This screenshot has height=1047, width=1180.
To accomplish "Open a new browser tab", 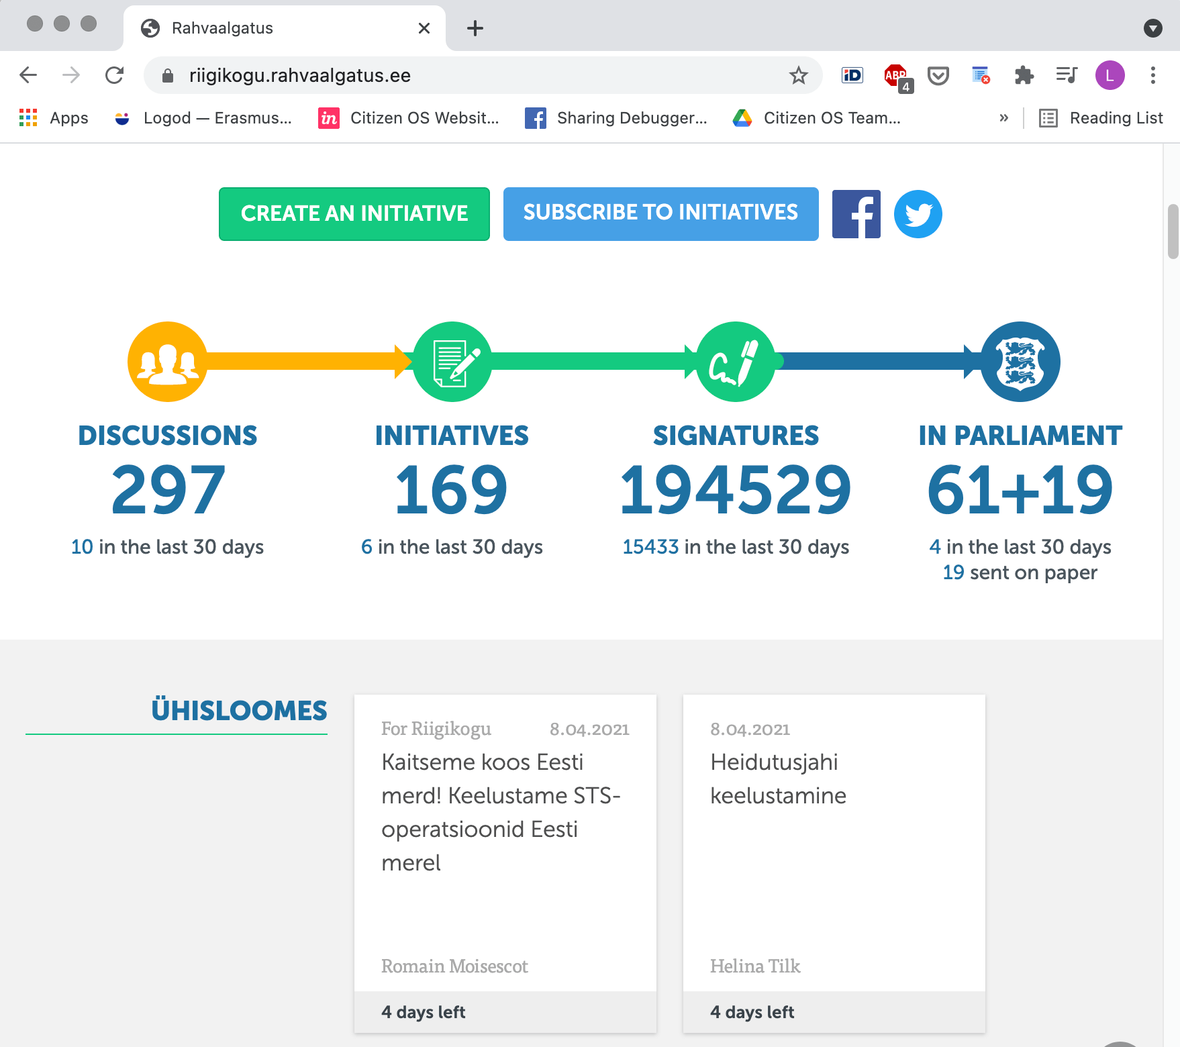I will coord(475,28).
